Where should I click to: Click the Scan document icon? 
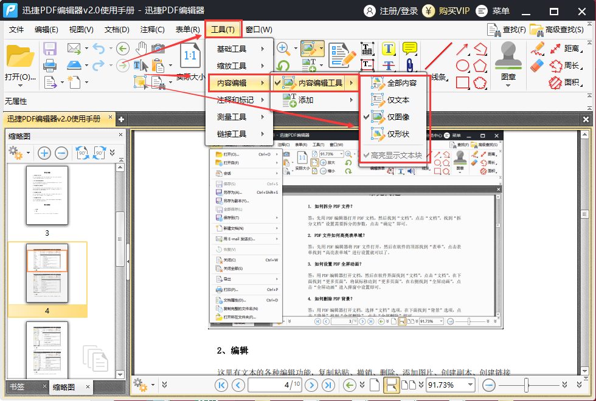coord(74,66)
